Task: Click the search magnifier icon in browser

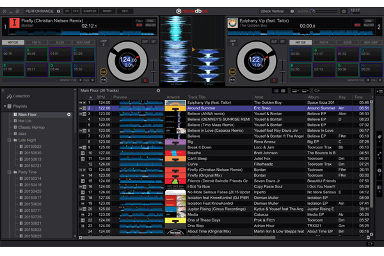Action: [316, 91]
